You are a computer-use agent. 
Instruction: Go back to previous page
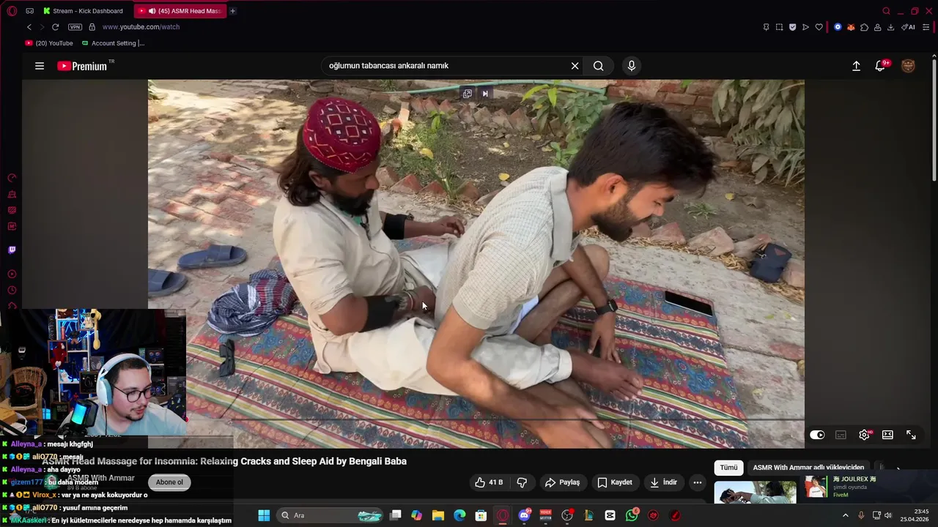coord(29,27)
